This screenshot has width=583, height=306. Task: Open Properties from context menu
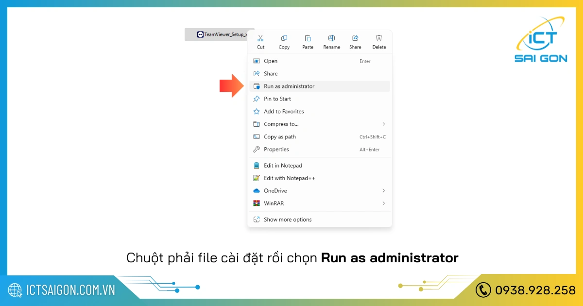pos(320,150)
